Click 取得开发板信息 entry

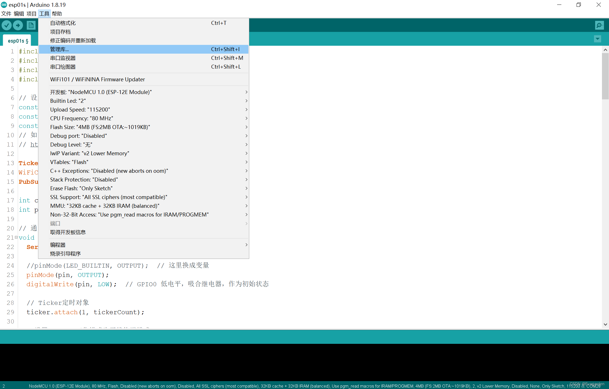coord(68,232)
